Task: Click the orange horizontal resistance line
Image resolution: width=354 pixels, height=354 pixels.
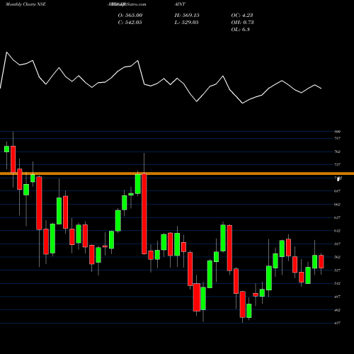Action: point(177,173)
